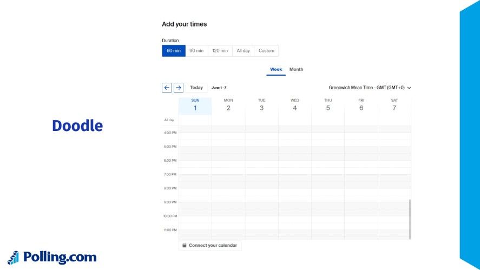The width and height of the screenshot is (480, 270).
Task: Click the Connect your calendar button
Action: click(210, 246)
